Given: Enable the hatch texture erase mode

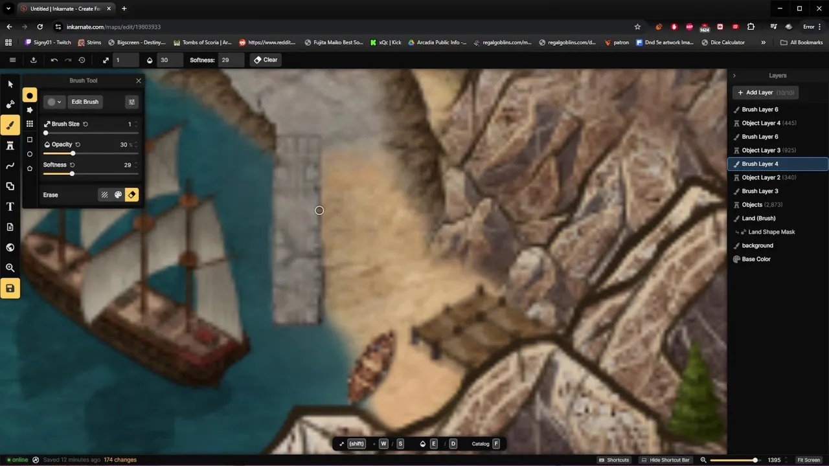Looking at the screenshot, I should (x=104, y=195).
